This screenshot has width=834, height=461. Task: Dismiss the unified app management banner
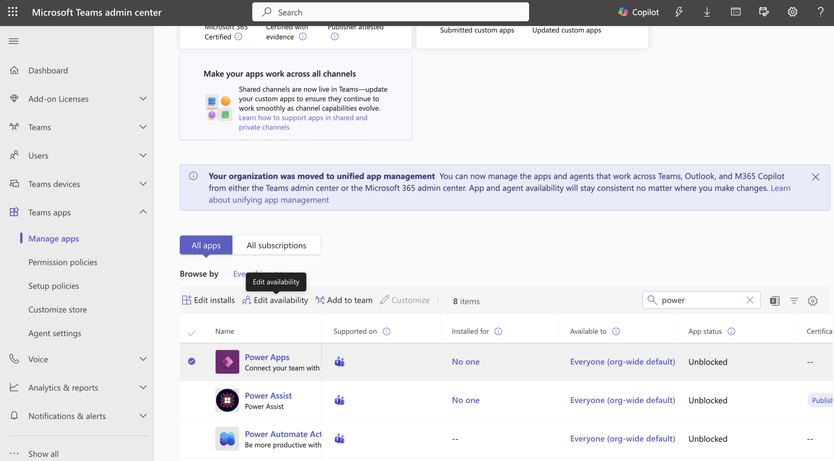tap(815, 177)
